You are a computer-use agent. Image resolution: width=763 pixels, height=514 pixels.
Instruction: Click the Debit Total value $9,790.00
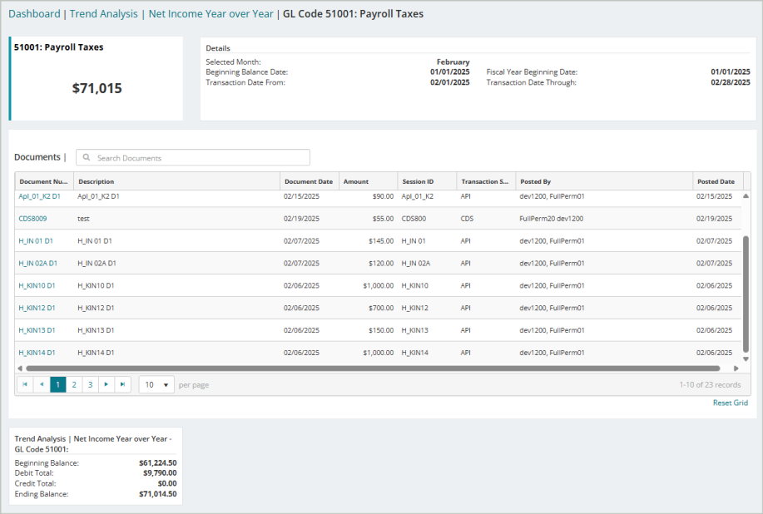pos(160,473)
